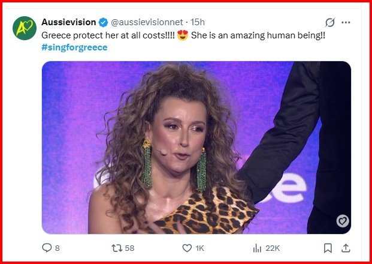
Task: Open the Aussievision profile avatar
Action: click(x=26, y=28)
